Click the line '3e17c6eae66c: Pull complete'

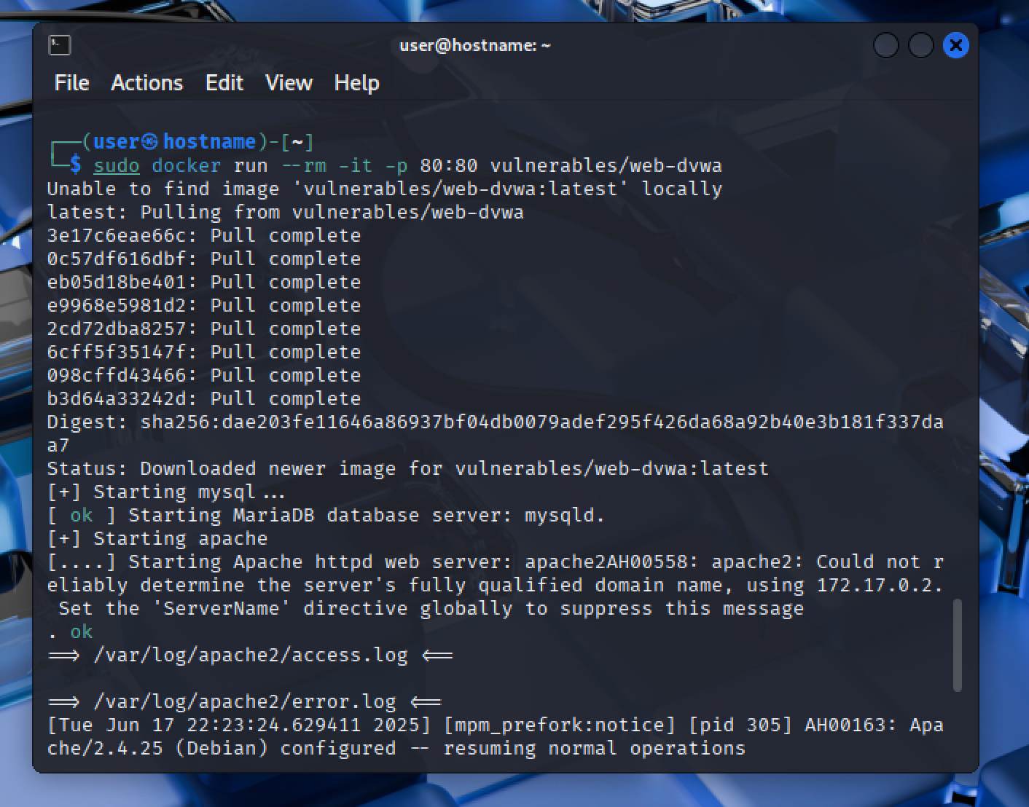[204, 235]
